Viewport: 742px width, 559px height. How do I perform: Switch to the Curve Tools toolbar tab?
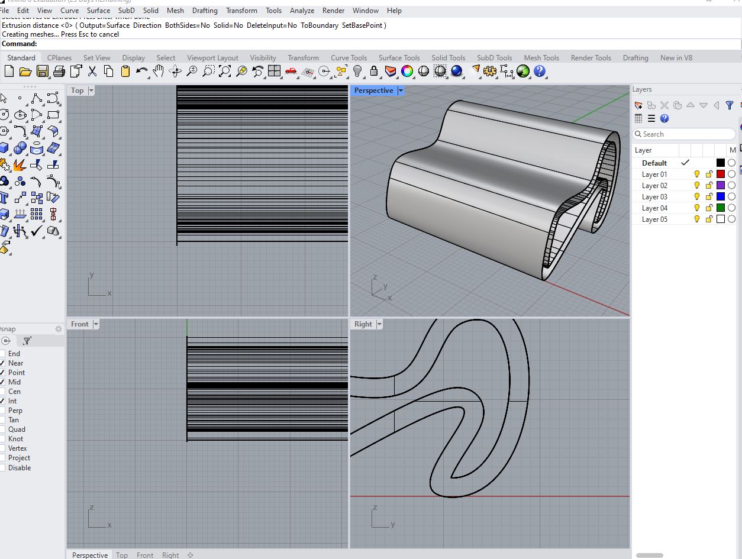click(x=349, y=58)
